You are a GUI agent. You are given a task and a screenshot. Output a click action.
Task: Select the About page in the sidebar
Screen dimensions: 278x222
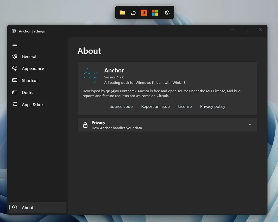(37, 207)
